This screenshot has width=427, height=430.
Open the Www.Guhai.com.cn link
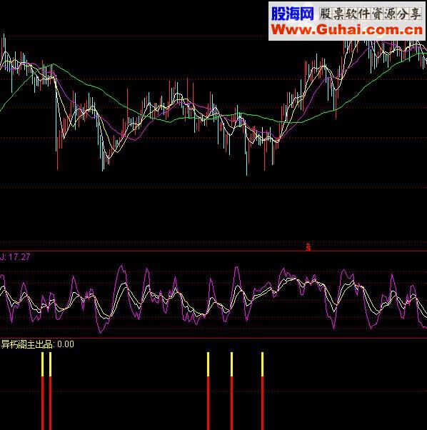pyautogui.click(x=347, y=29)
